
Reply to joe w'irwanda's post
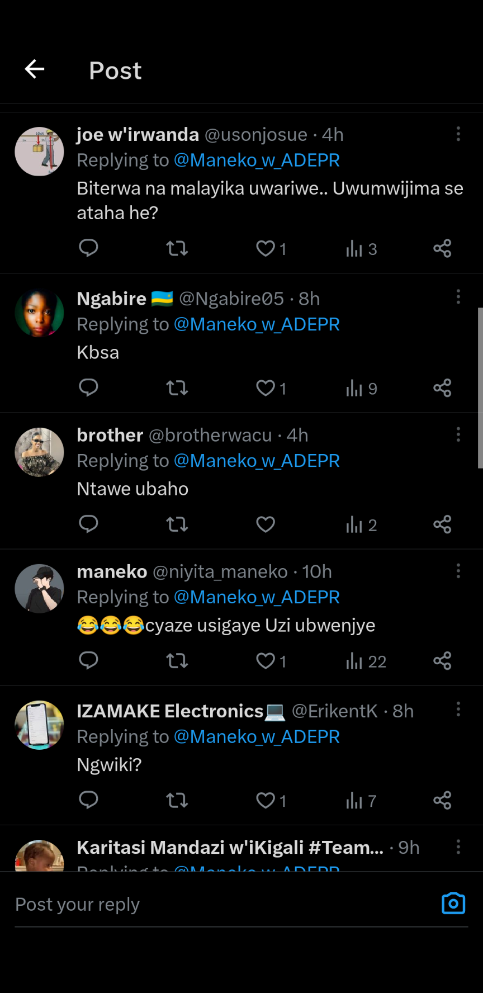88,248
